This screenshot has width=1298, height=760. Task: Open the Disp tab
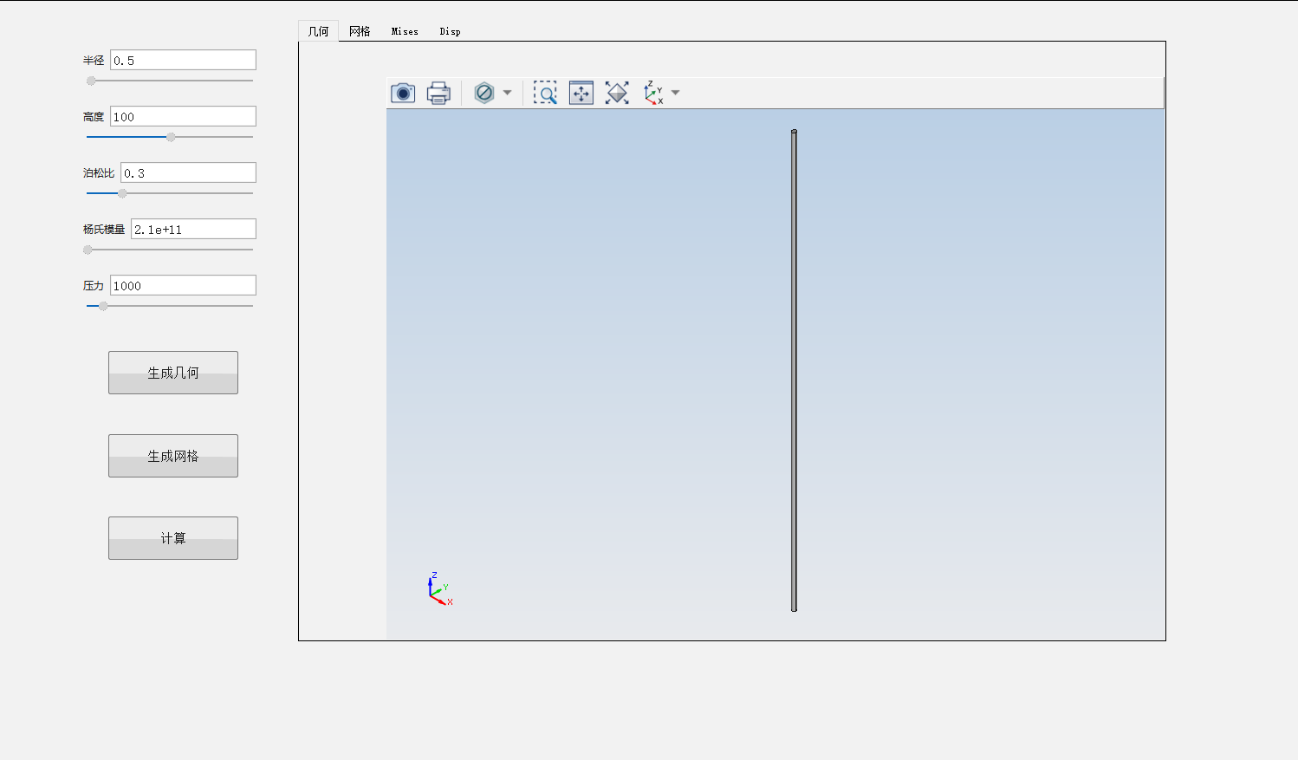[450, 31]
